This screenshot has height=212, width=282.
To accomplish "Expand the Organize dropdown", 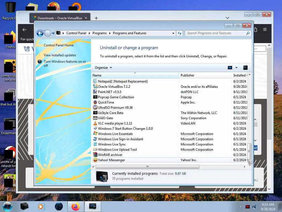I will [103, 68].
